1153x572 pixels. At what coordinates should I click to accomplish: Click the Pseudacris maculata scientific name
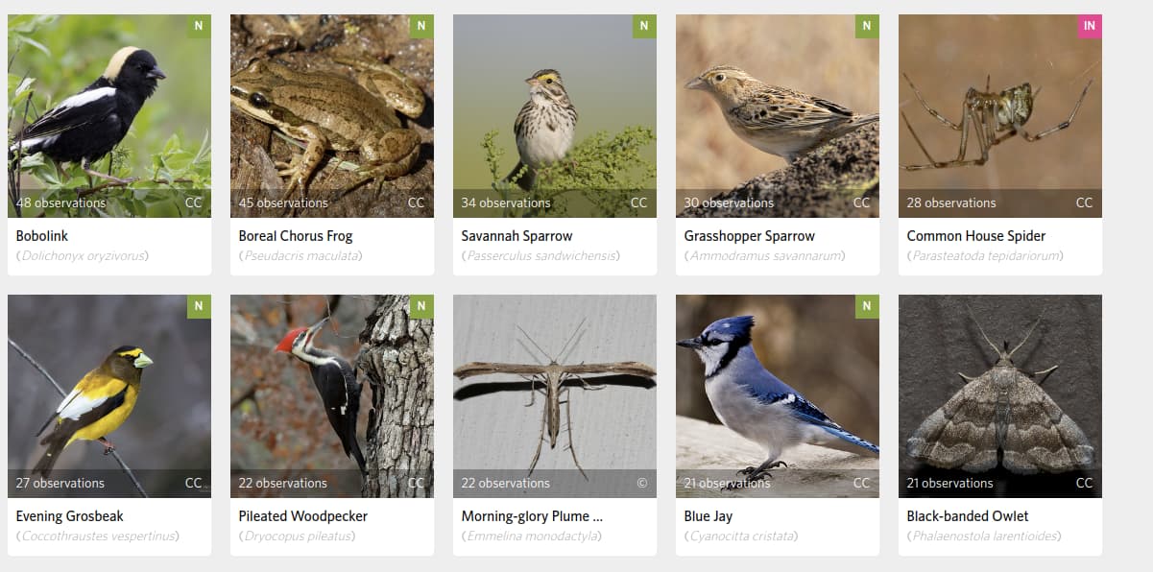300,256
